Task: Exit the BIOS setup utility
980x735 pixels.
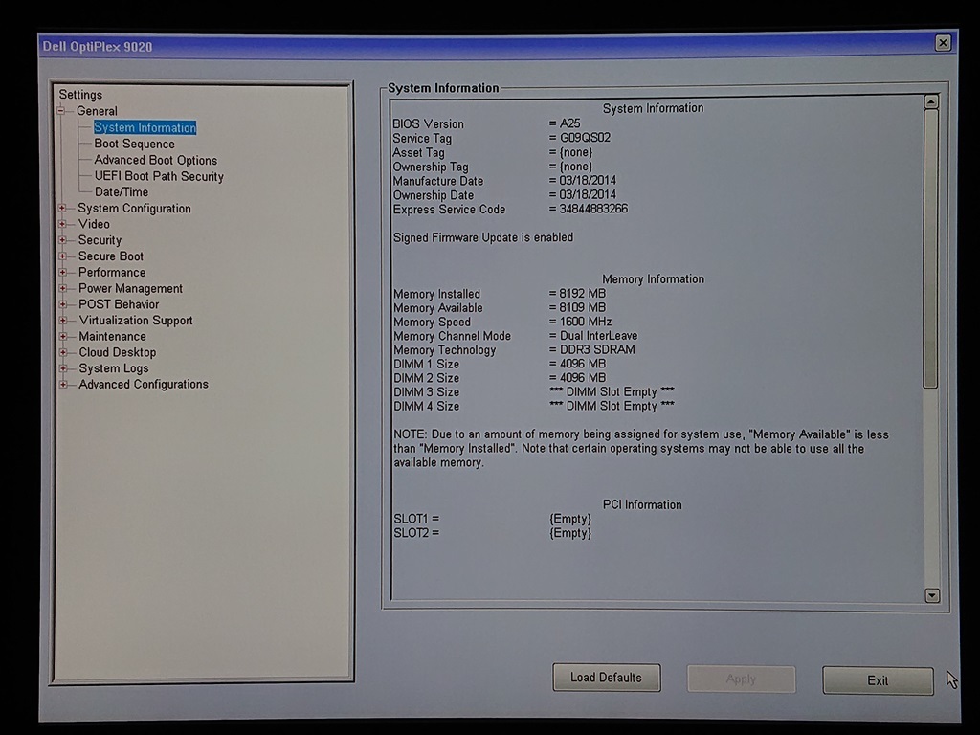Action: pyautogui.click(x=877, y=679)
